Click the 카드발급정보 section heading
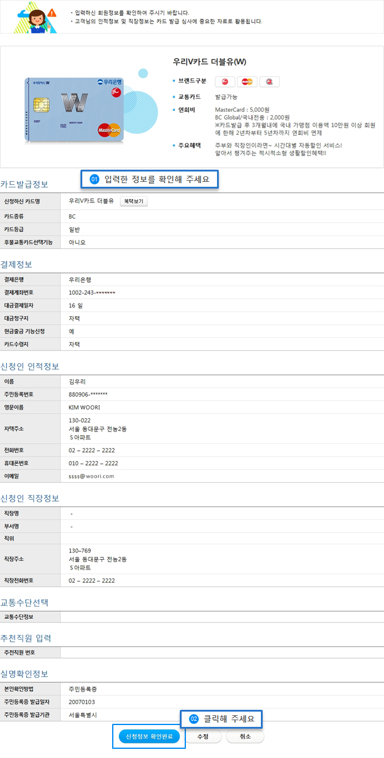 (x=24, y=184)
